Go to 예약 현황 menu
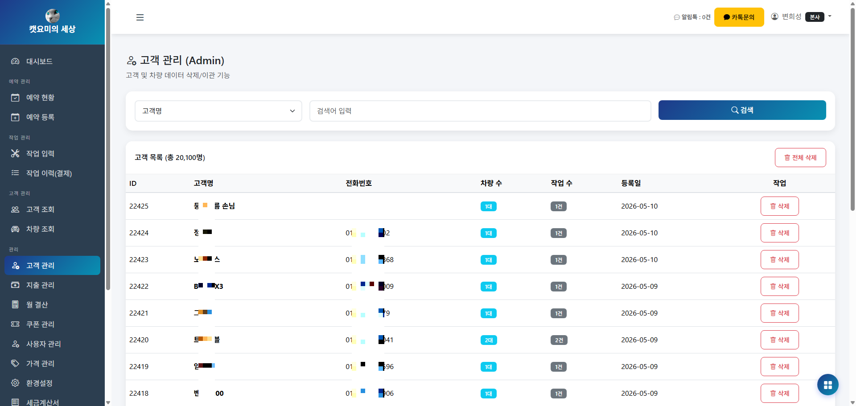The image size is (856, 406). pos(52,98)
